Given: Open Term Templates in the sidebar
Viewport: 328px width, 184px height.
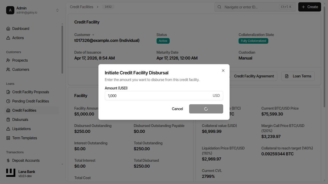Looking at the screenshot, I should point(25,138).
